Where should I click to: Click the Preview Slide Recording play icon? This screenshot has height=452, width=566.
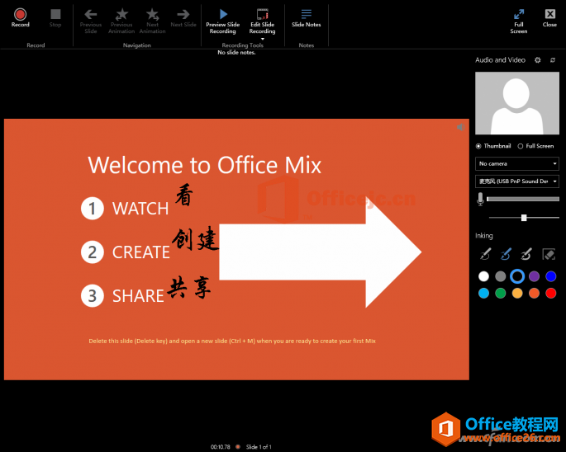click(x=223, y=14)
